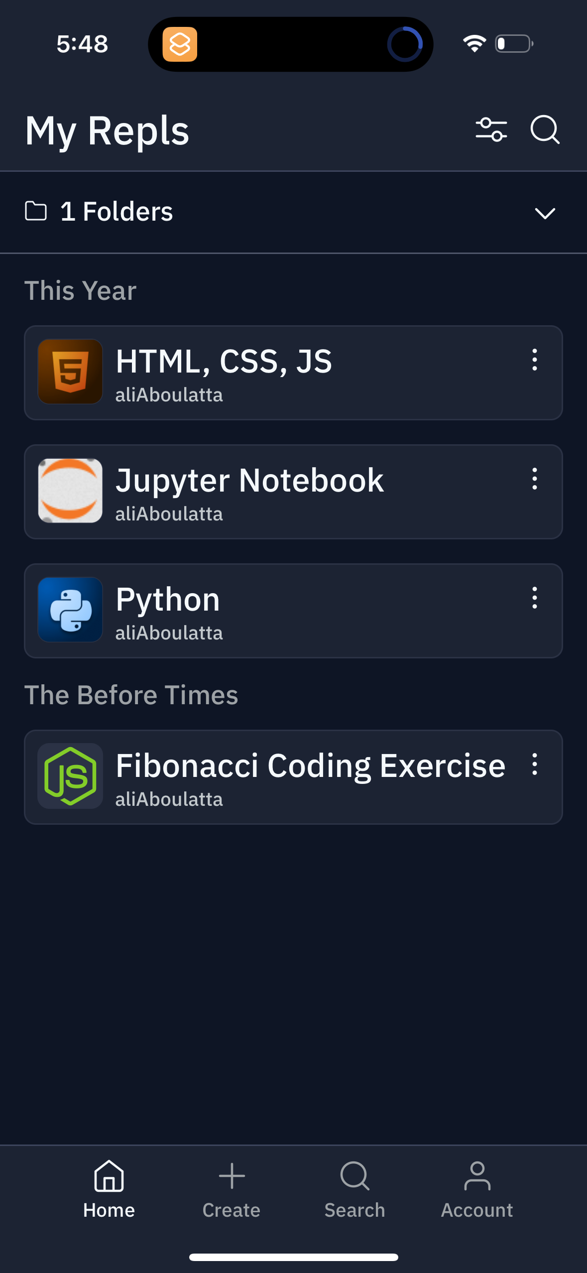This screenshot has height=1273, width=587.
Task: Tap the folder icon beside 1 Folders
Action: (36, 211)
